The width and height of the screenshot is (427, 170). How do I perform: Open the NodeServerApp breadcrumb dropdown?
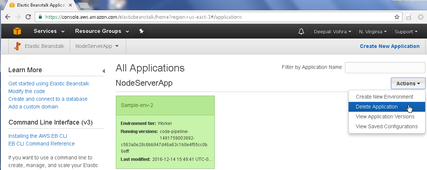97,46
